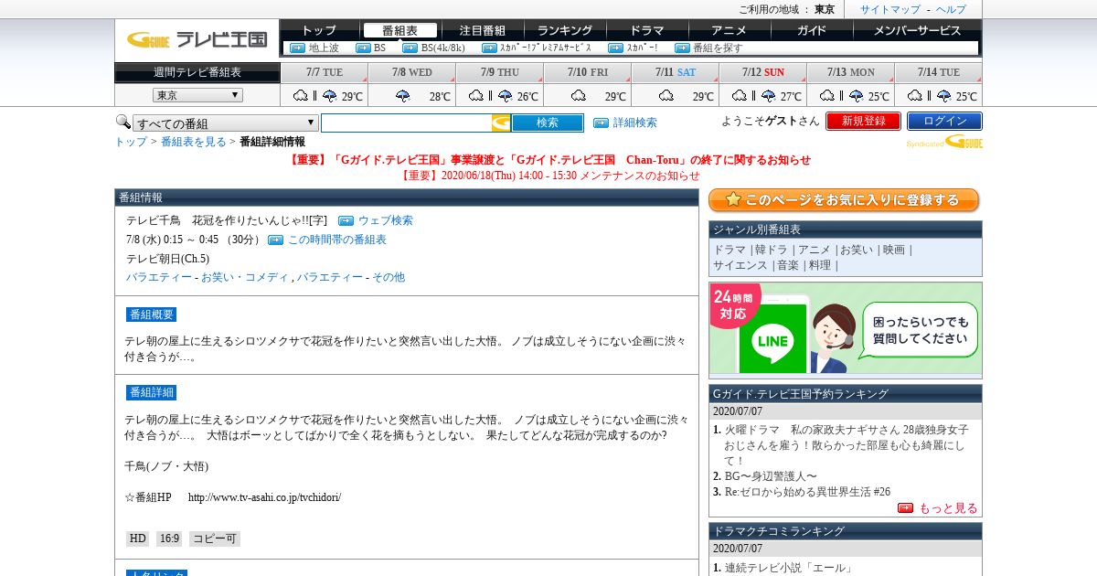
Task: Switch to the アニメ tab
Action: coord(729,30)
